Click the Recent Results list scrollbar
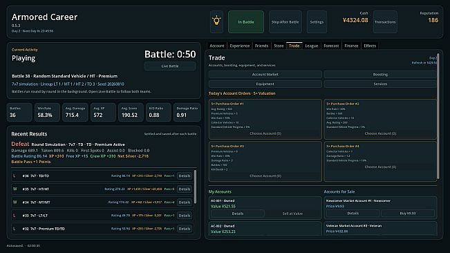The image size is (450, 253). [x=195, y=187]
